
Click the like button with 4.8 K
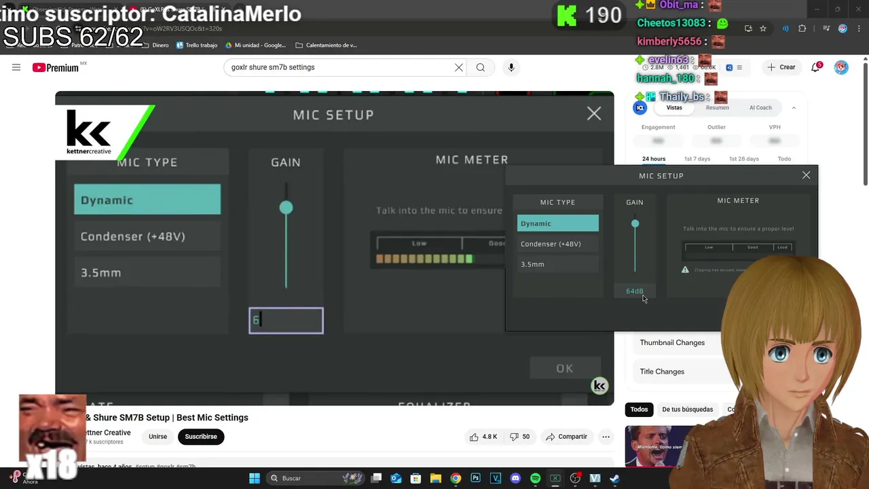pos(483,437)
